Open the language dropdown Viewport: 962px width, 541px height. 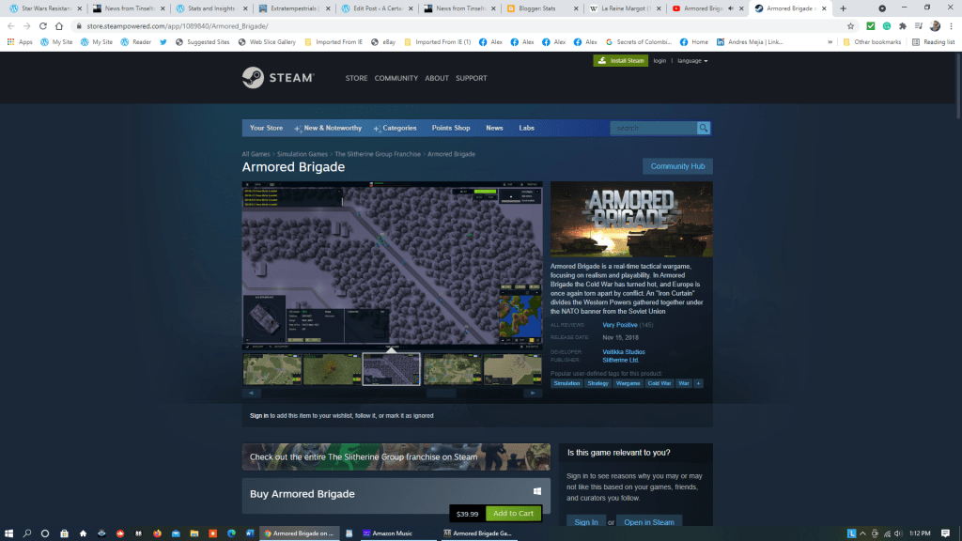692,60
